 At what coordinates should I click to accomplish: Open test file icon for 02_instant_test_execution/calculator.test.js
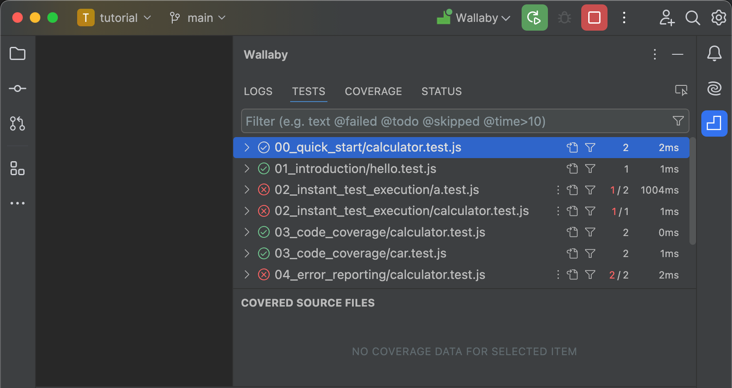coord(572,211)
